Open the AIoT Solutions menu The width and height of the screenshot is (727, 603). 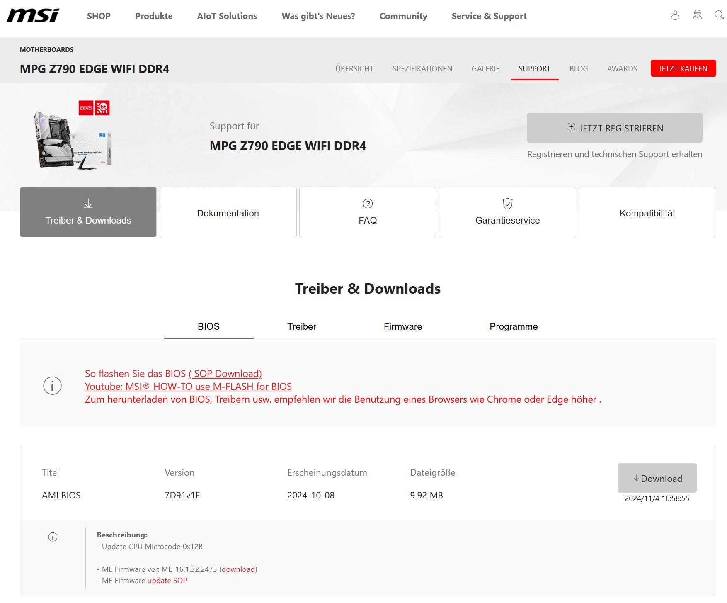pyautogui.click(x=227, y=16)
